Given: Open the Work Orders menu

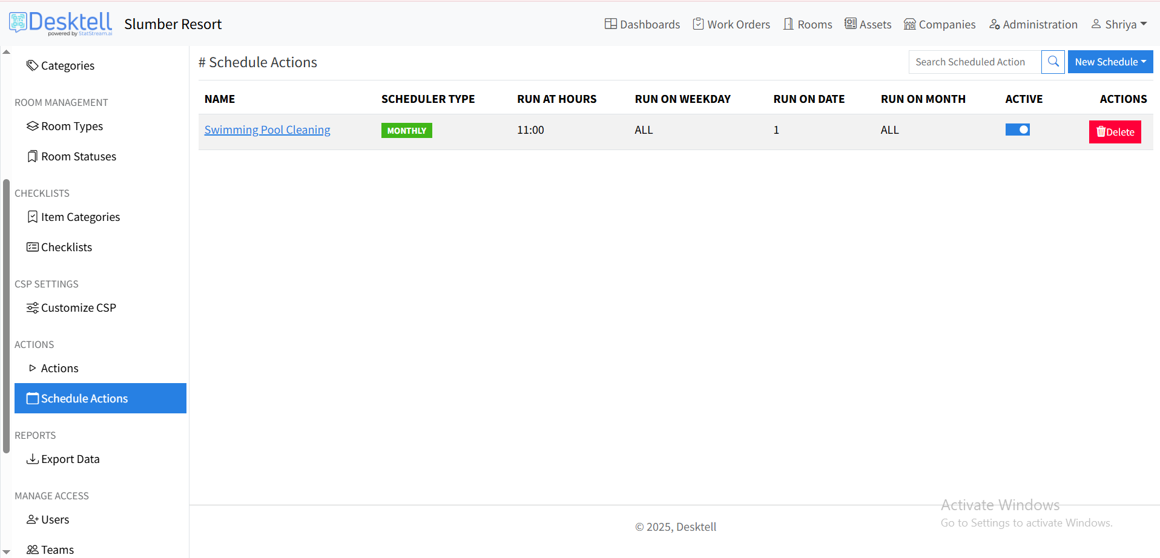Looking at the screenshot, I should tap(731, 24).
